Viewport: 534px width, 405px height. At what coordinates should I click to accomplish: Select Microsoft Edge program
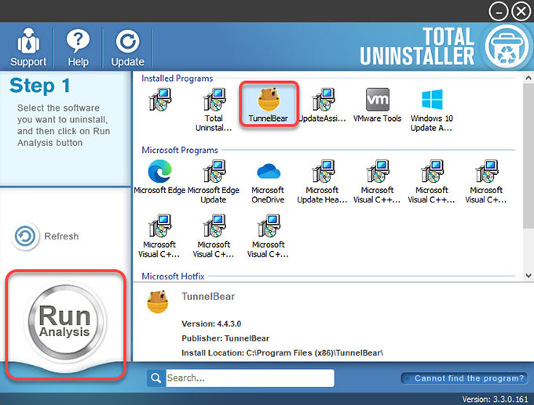(159, 177)
